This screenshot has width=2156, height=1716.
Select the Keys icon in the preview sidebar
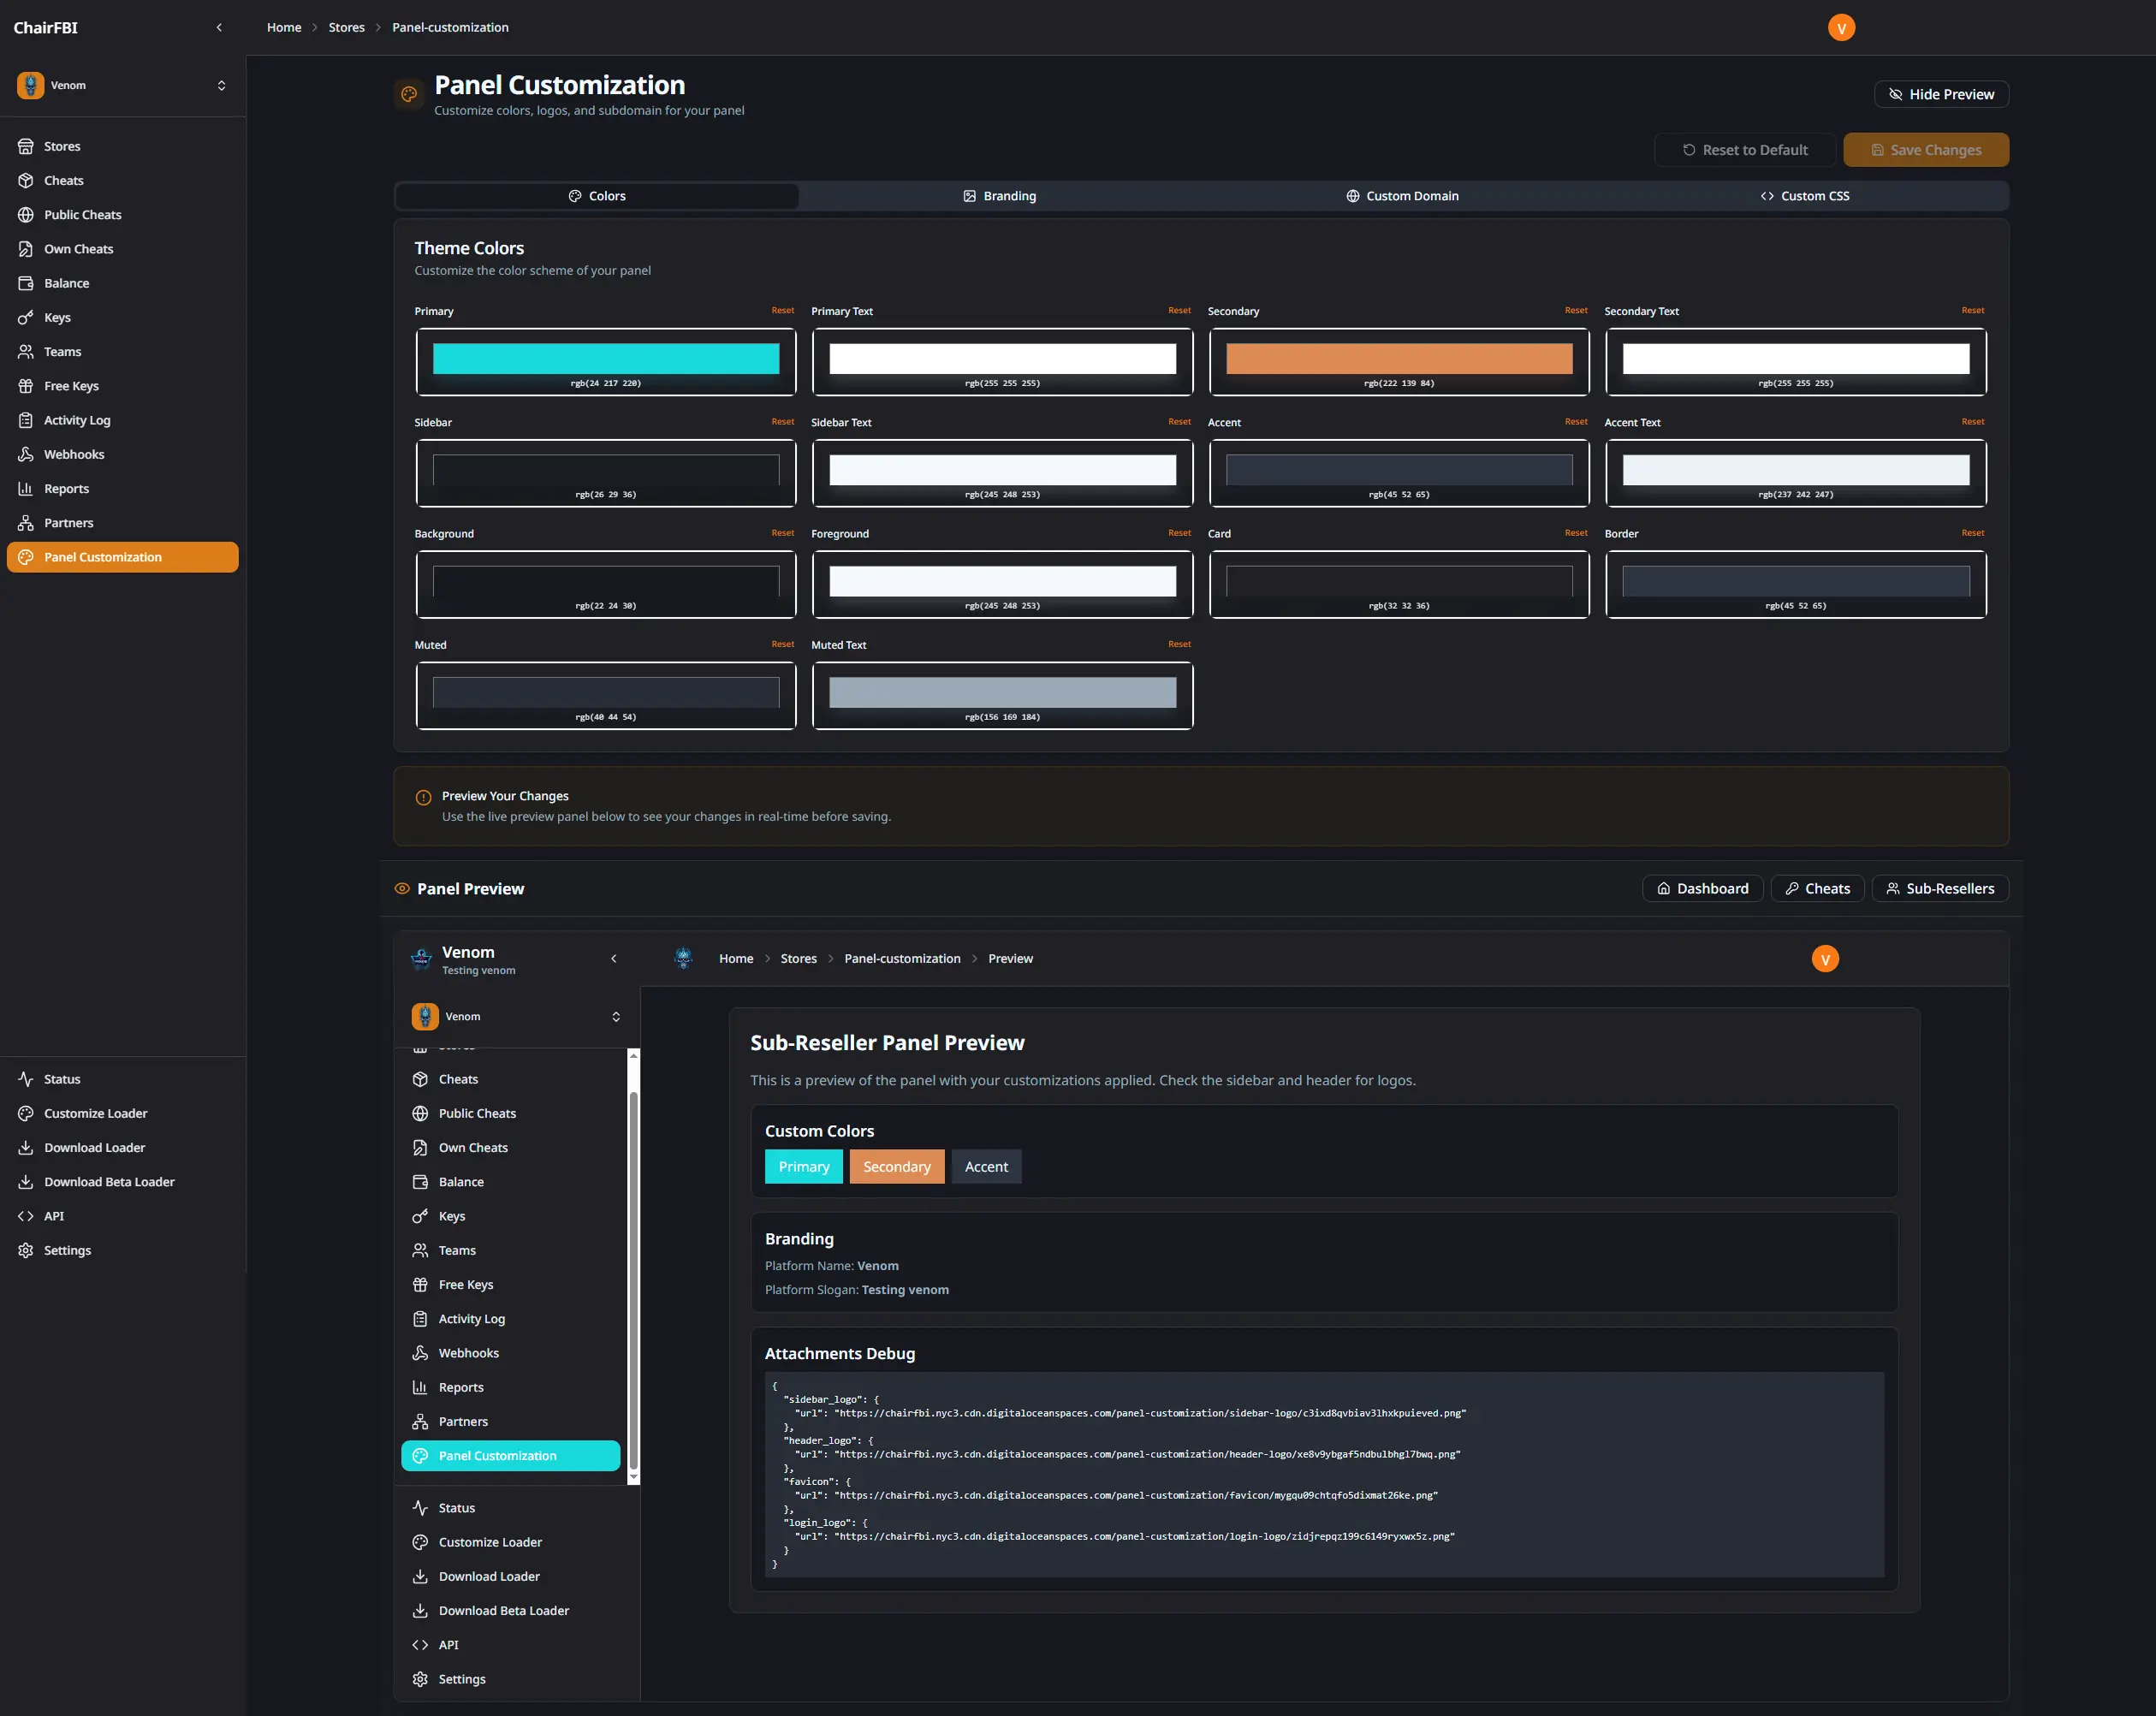point(420,1216)
